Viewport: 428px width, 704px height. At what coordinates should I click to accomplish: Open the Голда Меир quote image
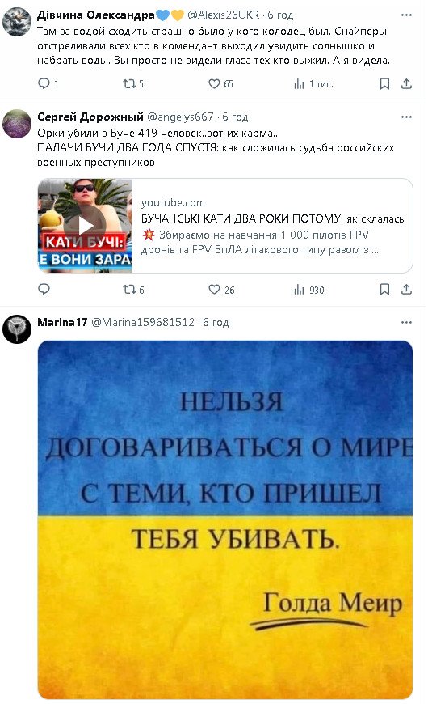pyautogui.click(x=225, y=520)
